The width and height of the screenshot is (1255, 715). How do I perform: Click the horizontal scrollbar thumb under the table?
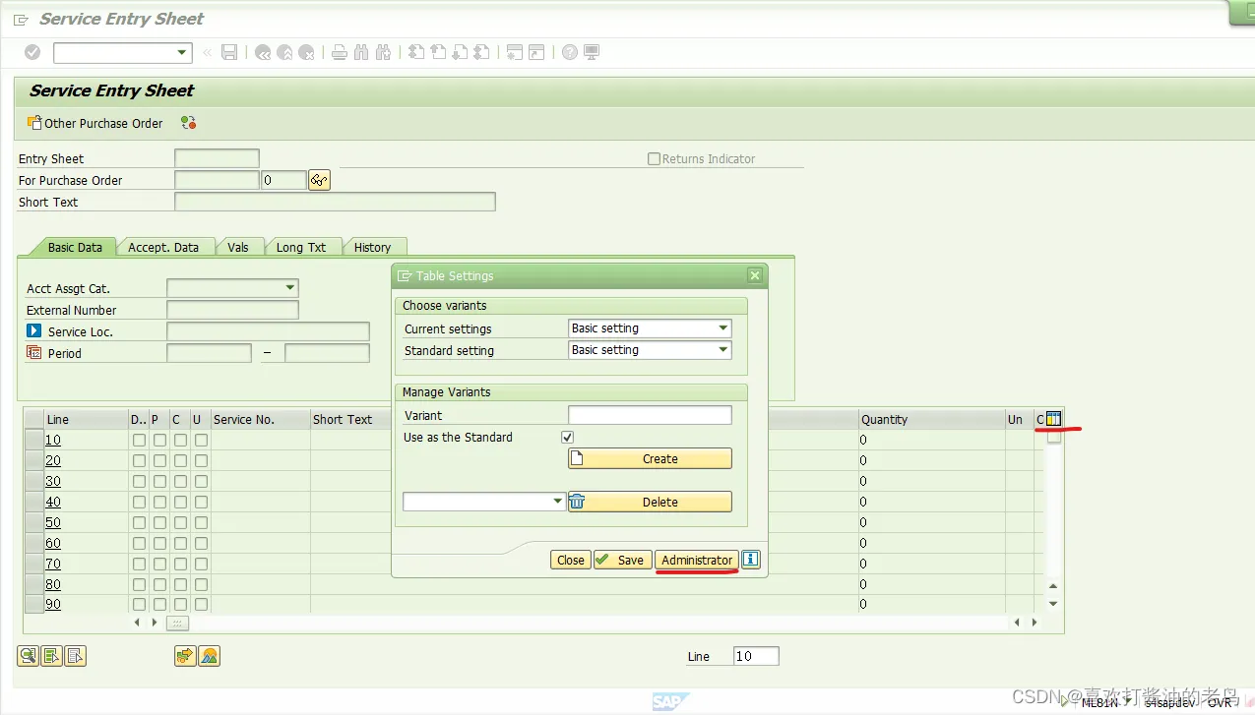pos(177,623)
